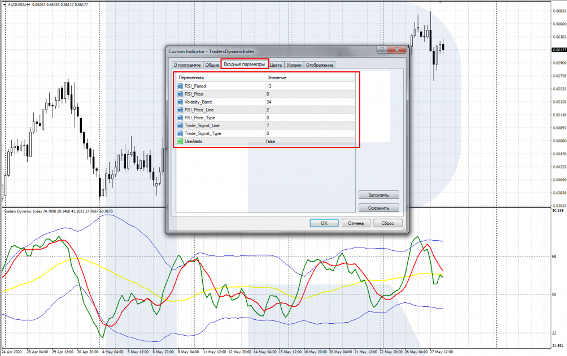
Task: Toggle the UseAlerts false value
Action: tap(271, 141)
